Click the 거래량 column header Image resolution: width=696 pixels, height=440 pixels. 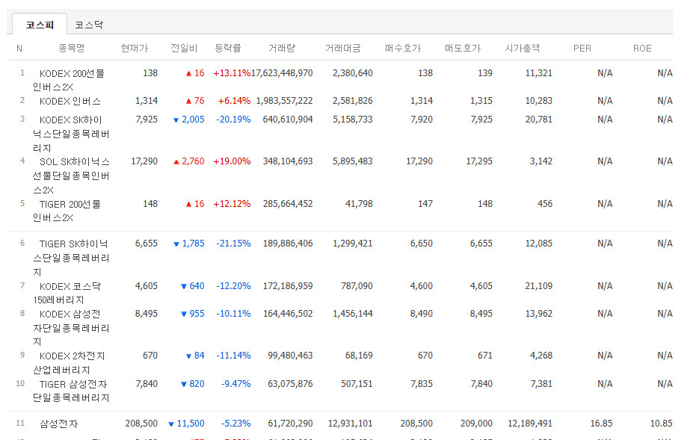(281, 48)
